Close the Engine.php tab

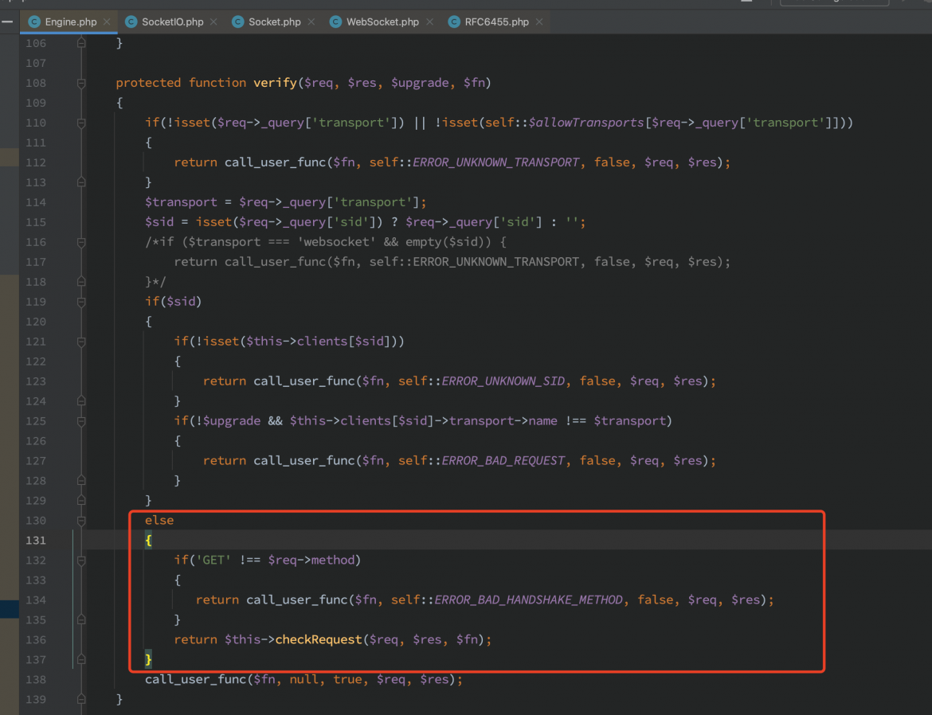pyautogui.click(x=107, y=21)
